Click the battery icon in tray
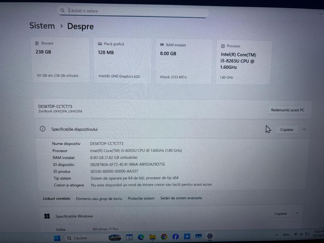324x243 pixels. (x=307, y=234)
